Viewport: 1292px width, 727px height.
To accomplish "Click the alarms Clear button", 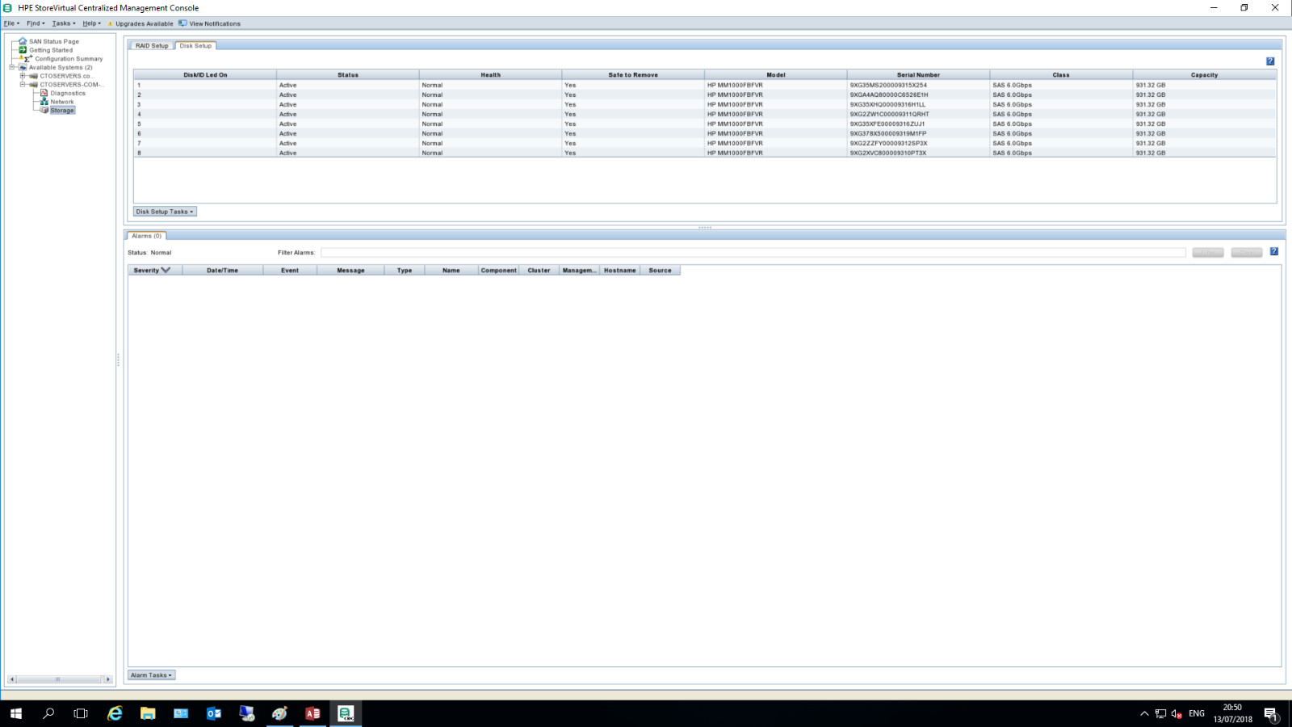I will [x=1247, y=253].
